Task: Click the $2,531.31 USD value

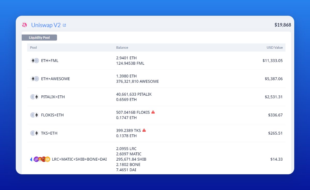Action: (x=274, y=97)
